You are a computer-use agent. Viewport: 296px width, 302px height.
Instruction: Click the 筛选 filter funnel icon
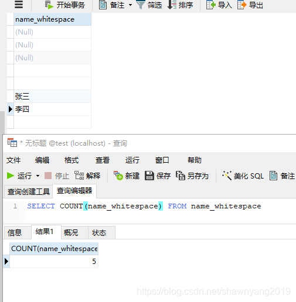point(141,5)
